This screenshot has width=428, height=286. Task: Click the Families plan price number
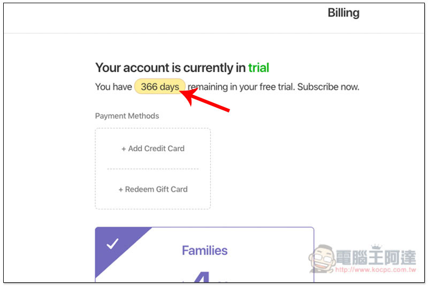[202, 277]
